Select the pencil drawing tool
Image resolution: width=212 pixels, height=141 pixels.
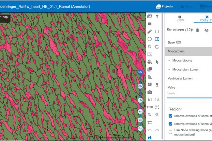click(x=149, y=32)
